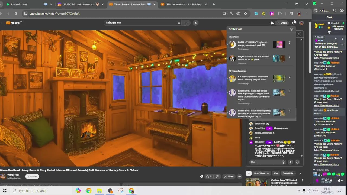
Task: Select the Wind filter chip
Action: pos(276,173)
